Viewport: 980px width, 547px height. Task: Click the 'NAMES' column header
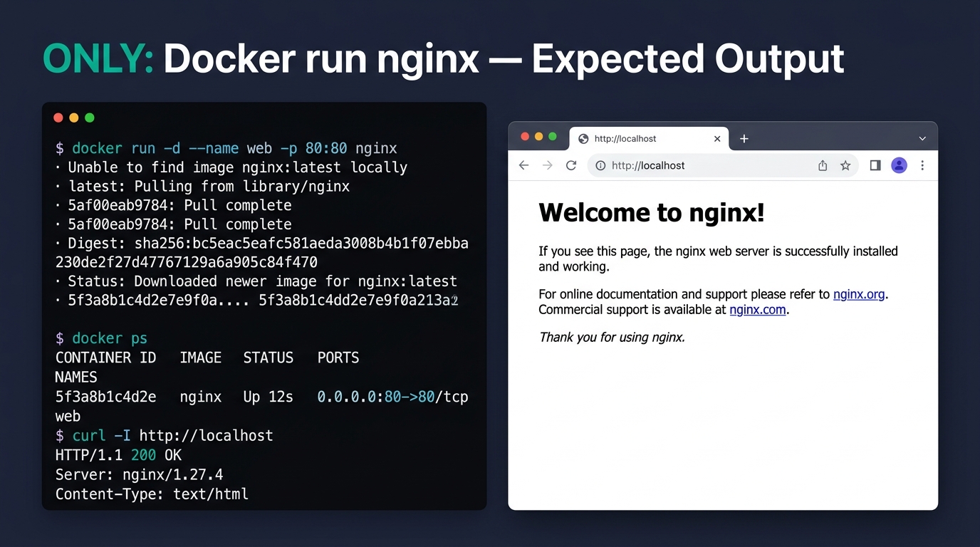[76, 377]
